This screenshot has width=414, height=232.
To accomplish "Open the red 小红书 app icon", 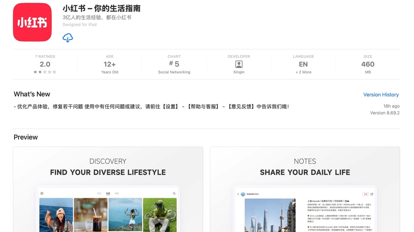I will coord(32,22).
